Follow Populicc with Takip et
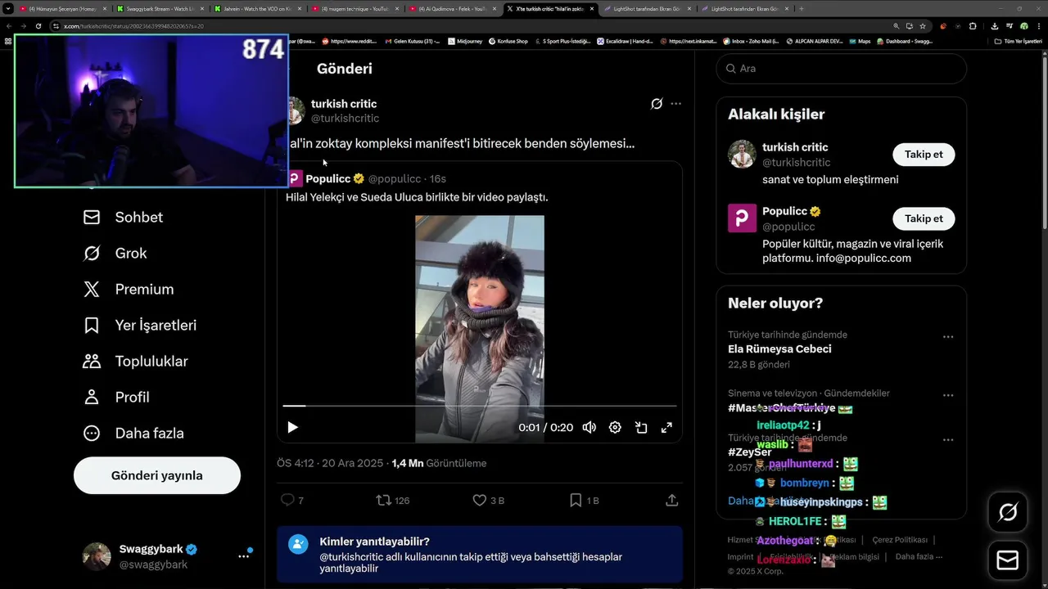Image resolution: width=1048 pixels, height=589 pixels. point(924,218)
